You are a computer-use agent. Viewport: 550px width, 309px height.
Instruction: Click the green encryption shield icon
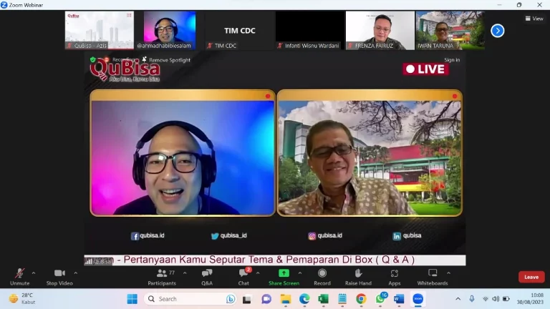pos(92,59)
